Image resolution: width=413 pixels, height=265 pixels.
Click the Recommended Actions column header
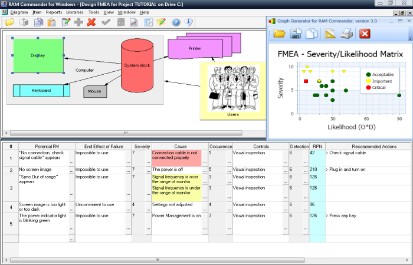coord(374,147)
